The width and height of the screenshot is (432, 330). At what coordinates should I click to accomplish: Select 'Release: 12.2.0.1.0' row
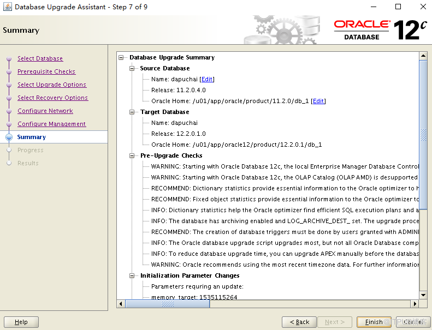click(x=178, y=134)
